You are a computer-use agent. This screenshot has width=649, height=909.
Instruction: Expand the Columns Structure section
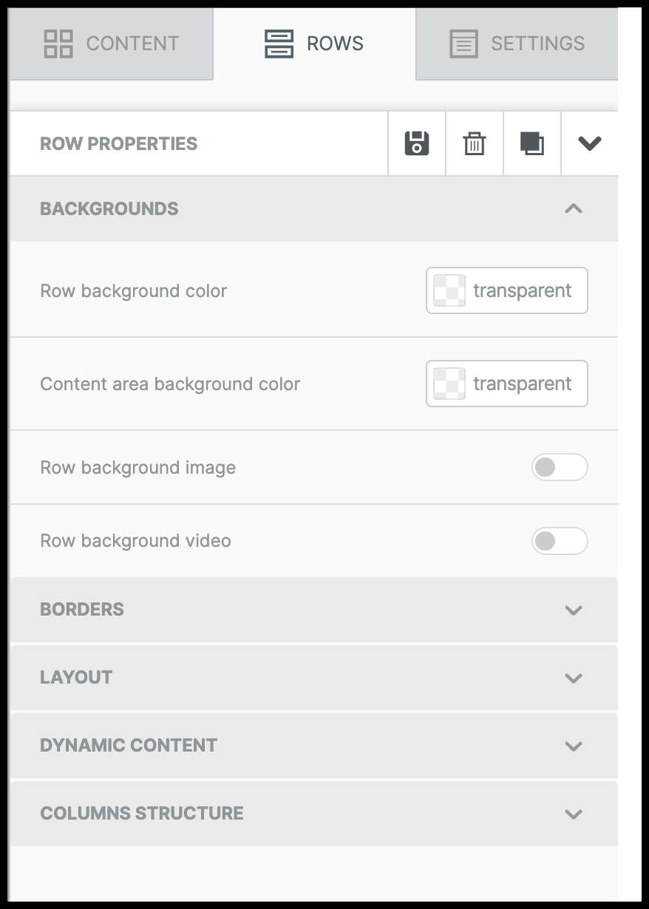(573, 814)
